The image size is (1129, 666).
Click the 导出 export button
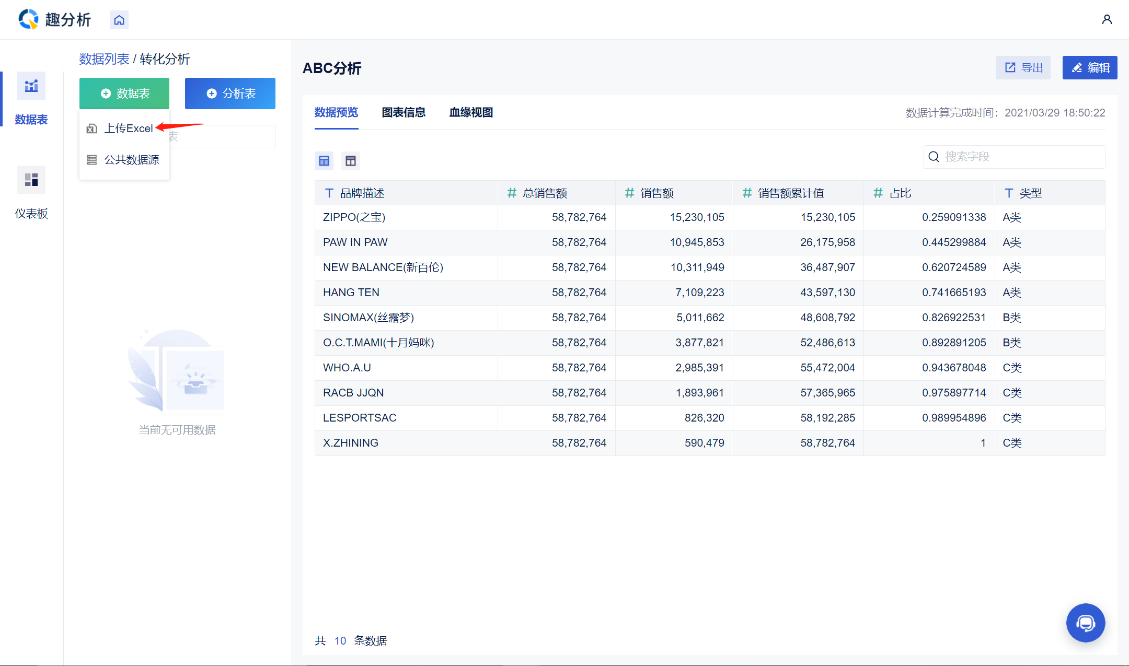[1023, 68]
